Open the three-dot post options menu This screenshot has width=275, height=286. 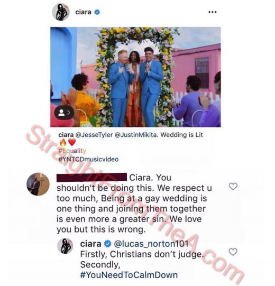click(x=213, y=12)
